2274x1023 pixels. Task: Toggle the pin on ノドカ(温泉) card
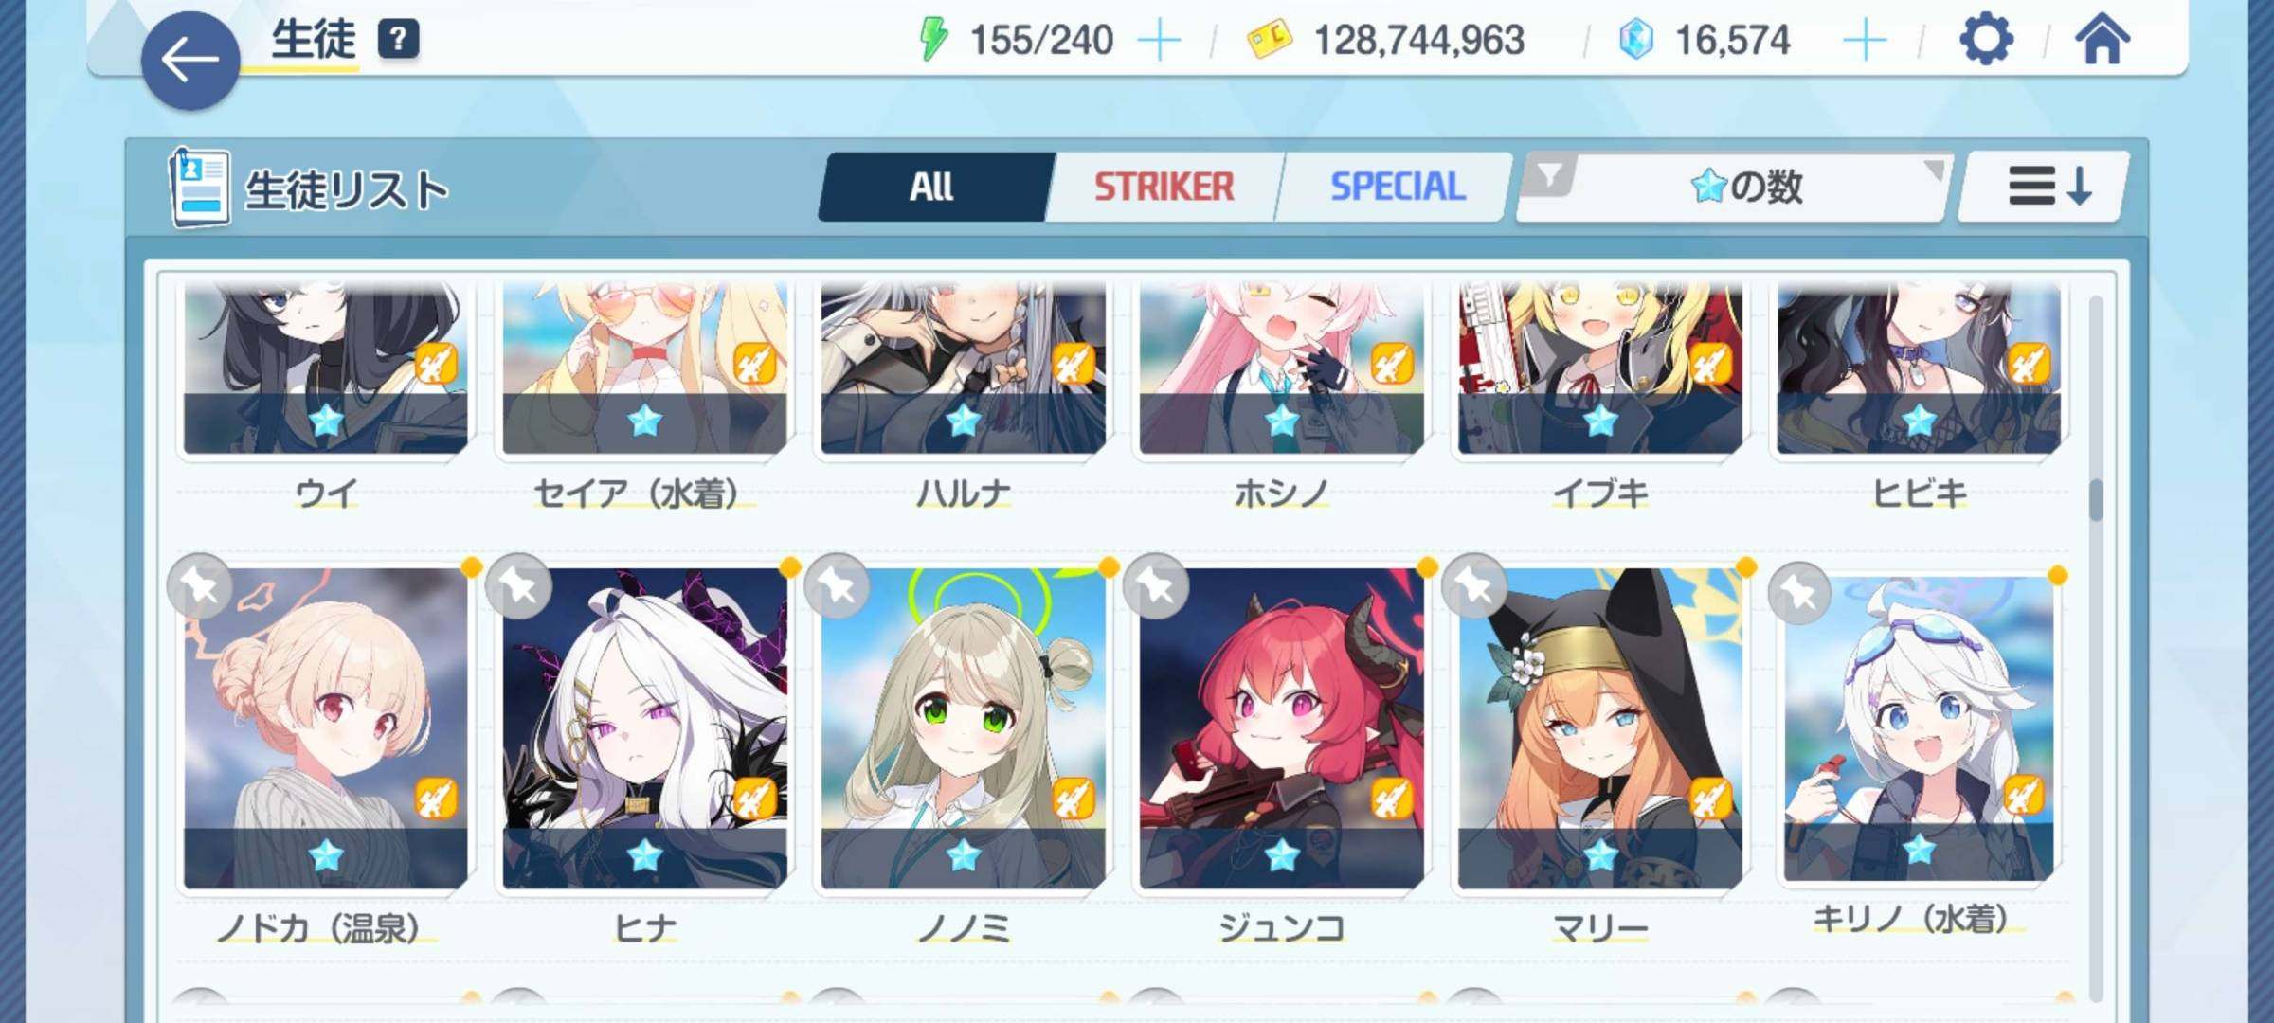(200, 586)
